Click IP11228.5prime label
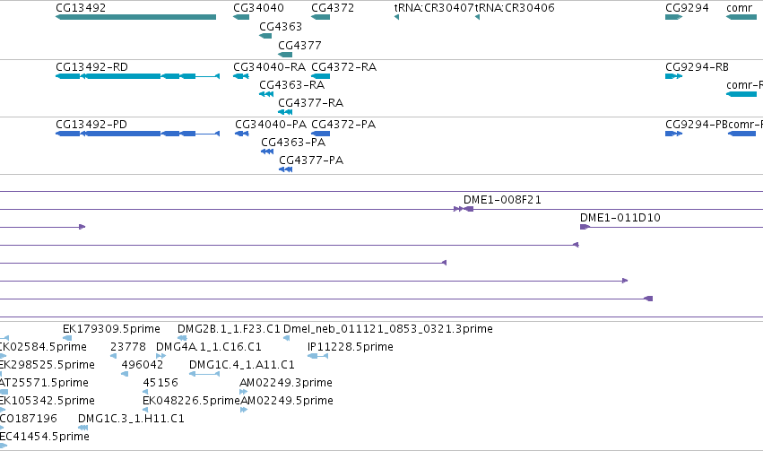 351,346
